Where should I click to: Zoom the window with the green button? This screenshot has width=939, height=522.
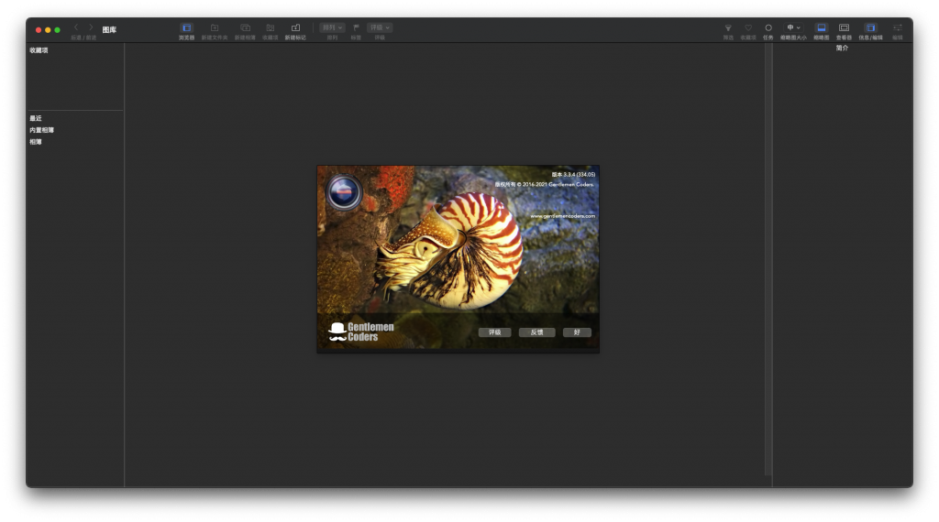[x=58, y=30]
